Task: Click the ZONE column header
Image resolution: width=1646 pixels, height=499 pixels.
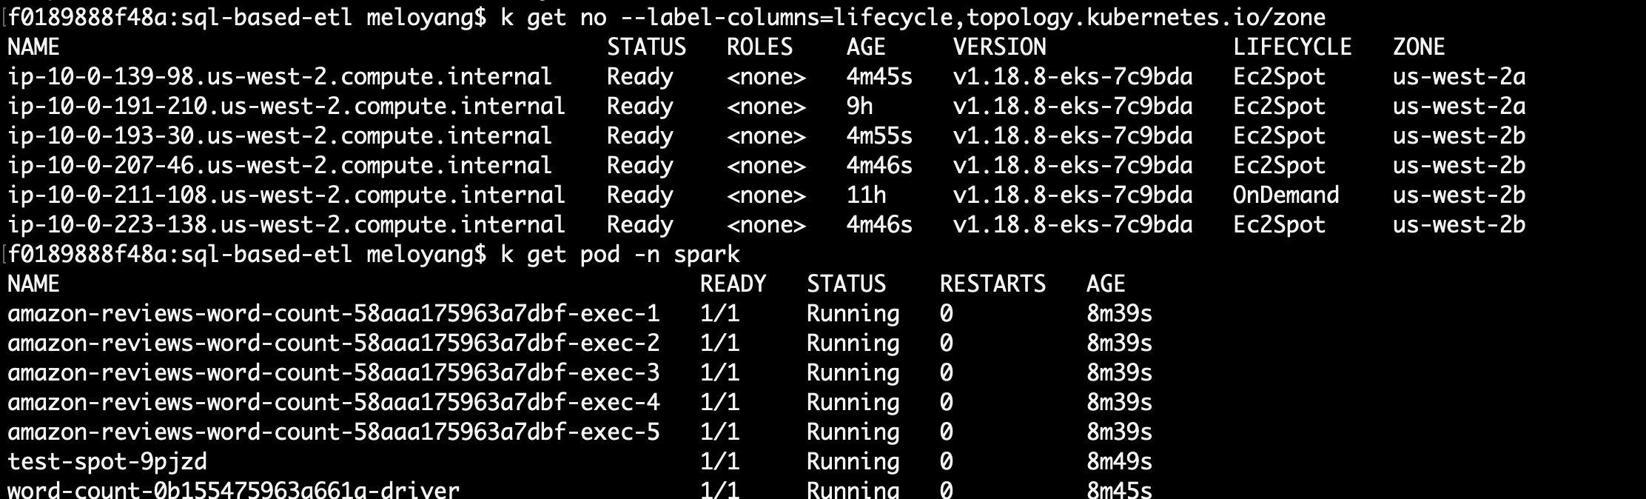Action: point(1419,47)
